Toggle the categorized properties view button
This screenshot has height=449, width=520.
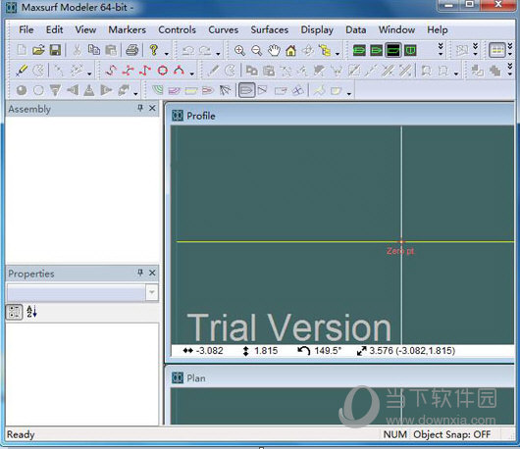(15, 312)
